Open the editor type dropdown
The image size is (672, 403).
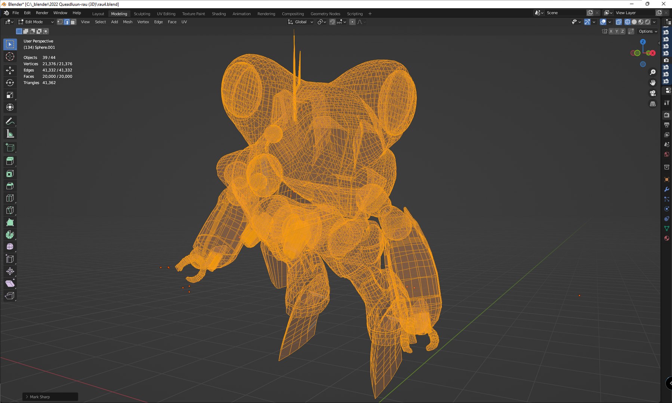[9, 22]
